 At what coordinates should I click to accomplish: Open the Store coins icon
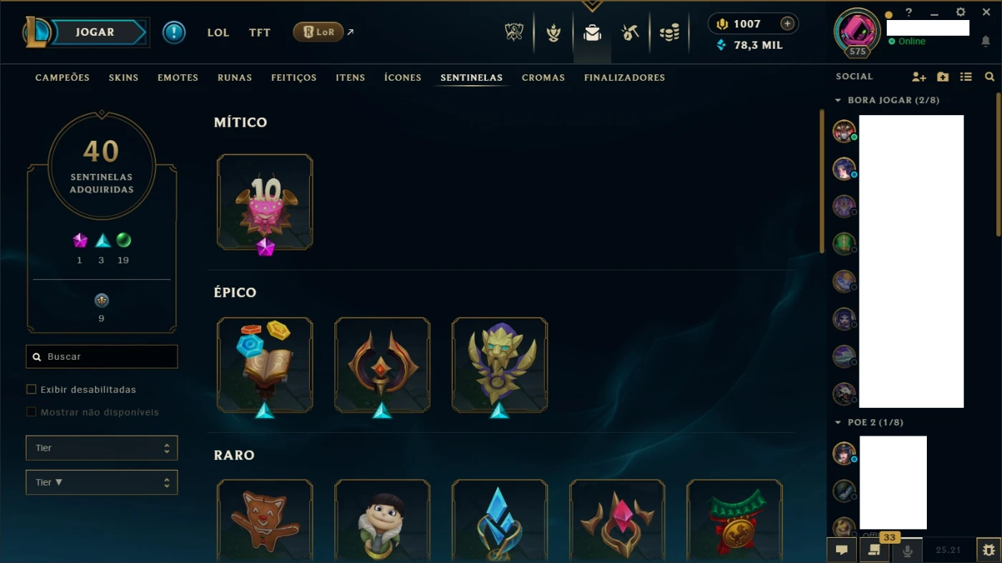point(669,32)
